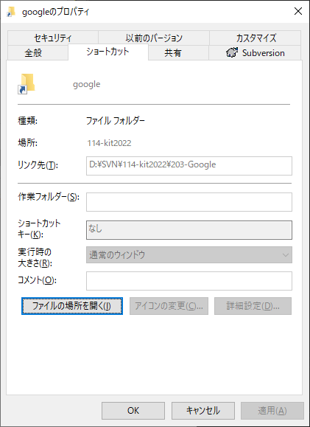Click the 作業フォルダー(S) label
The height and width of the screenshot is (427, 310).
click(x=49, y=197)
